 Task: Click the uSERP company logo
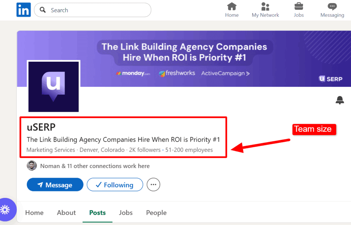point(53,87)
